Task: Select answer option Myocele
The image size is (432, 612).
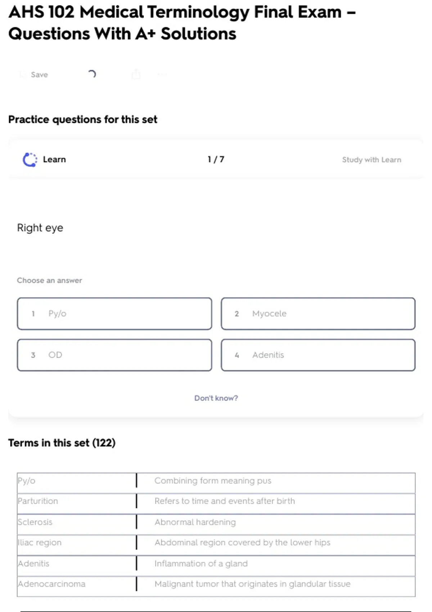Action: click(318, 314)
